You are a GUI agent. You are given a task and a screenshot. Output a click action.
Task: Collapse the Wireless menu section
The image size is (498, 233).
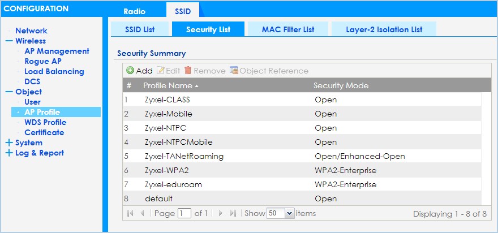(x=9, y=41)
